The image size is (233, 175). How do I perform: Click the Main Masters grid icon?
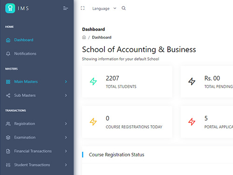click(x=8, y=82)
